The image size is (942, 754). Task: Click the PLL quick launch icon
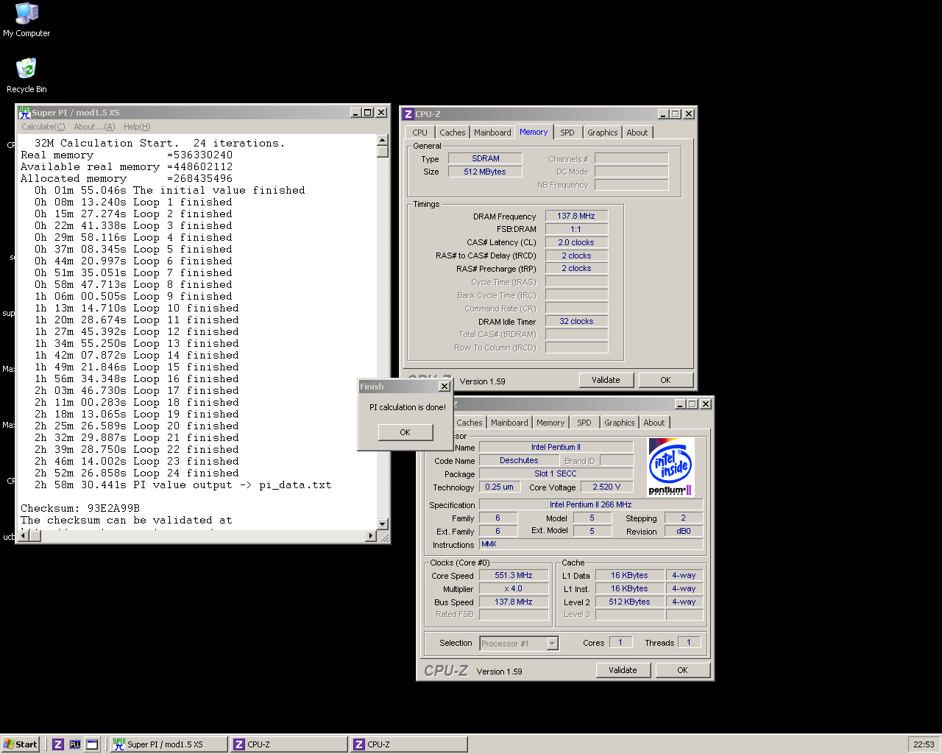click(x=75, y=744)
